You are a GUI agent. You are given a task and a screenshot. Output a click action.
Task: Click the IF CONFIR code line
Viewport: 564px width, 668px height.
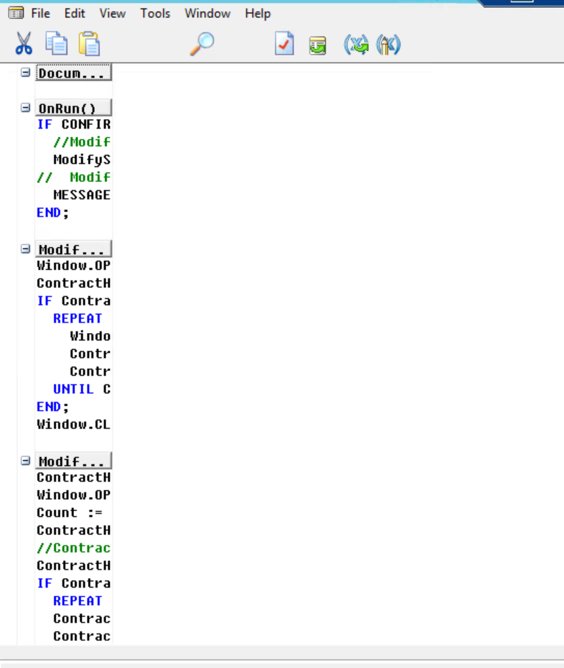coord(73,125)
